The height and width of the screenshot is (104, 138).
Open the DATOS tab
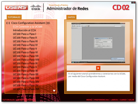coord(71,17)
